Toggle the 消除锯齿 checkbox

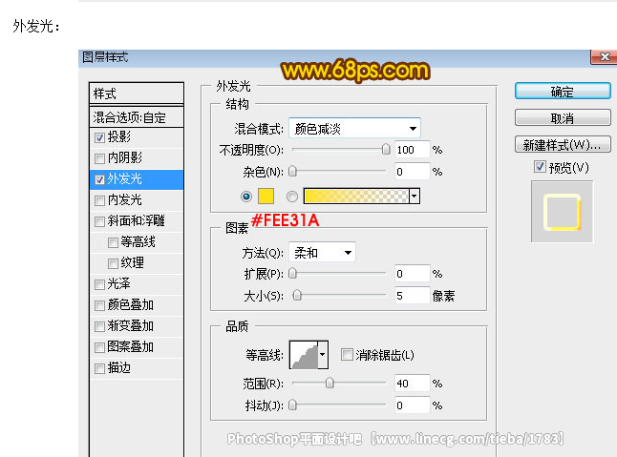(x=347, y=355)
